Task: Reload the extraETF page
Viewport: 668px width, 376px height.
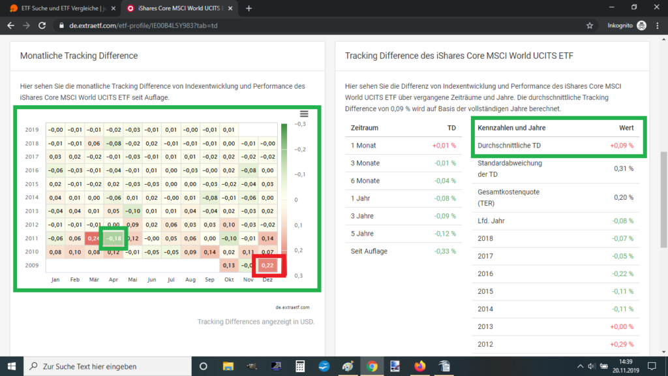Action: [42, 25]
